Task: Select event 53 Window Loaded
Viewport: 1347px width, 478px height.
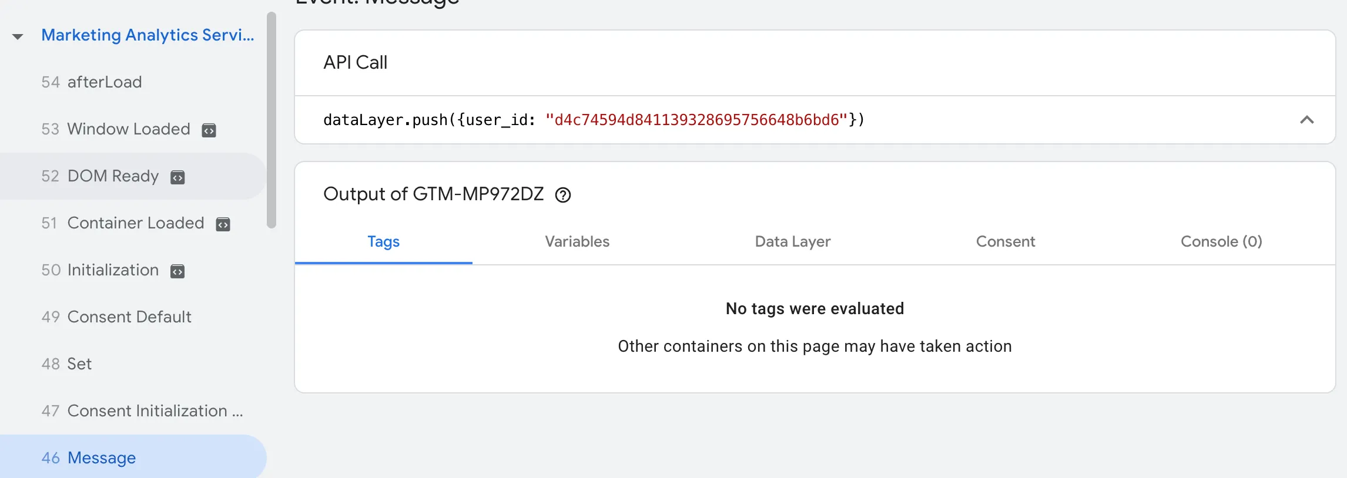Action: [133, 129]
